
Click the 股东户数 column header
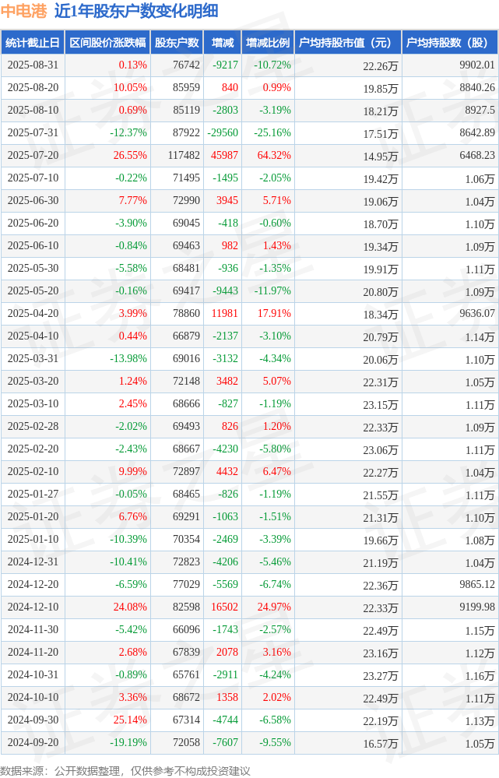click(x=177, y=43)
